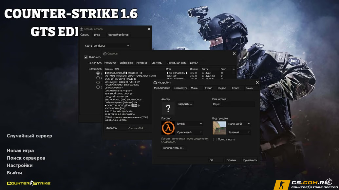The height and width of the screenshot is (190, 339).
Task: Click the Создать сервер window title icon
Action: click(x=81, y=29)
